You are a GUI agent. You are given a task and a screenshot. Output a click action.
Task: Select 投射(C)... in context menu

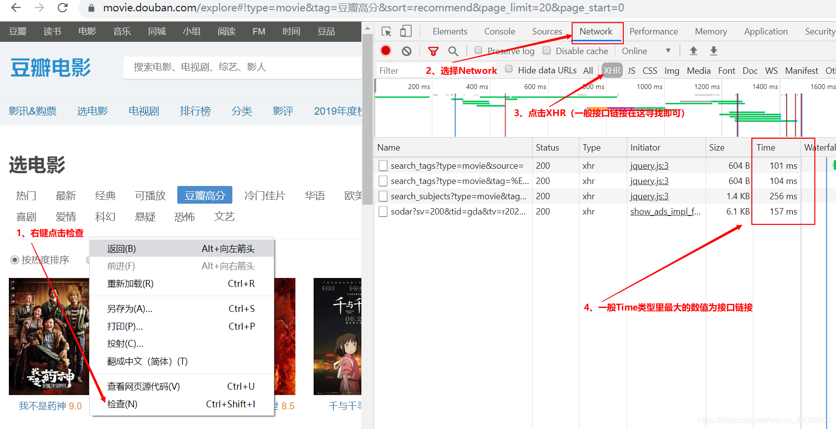(182, 344)
